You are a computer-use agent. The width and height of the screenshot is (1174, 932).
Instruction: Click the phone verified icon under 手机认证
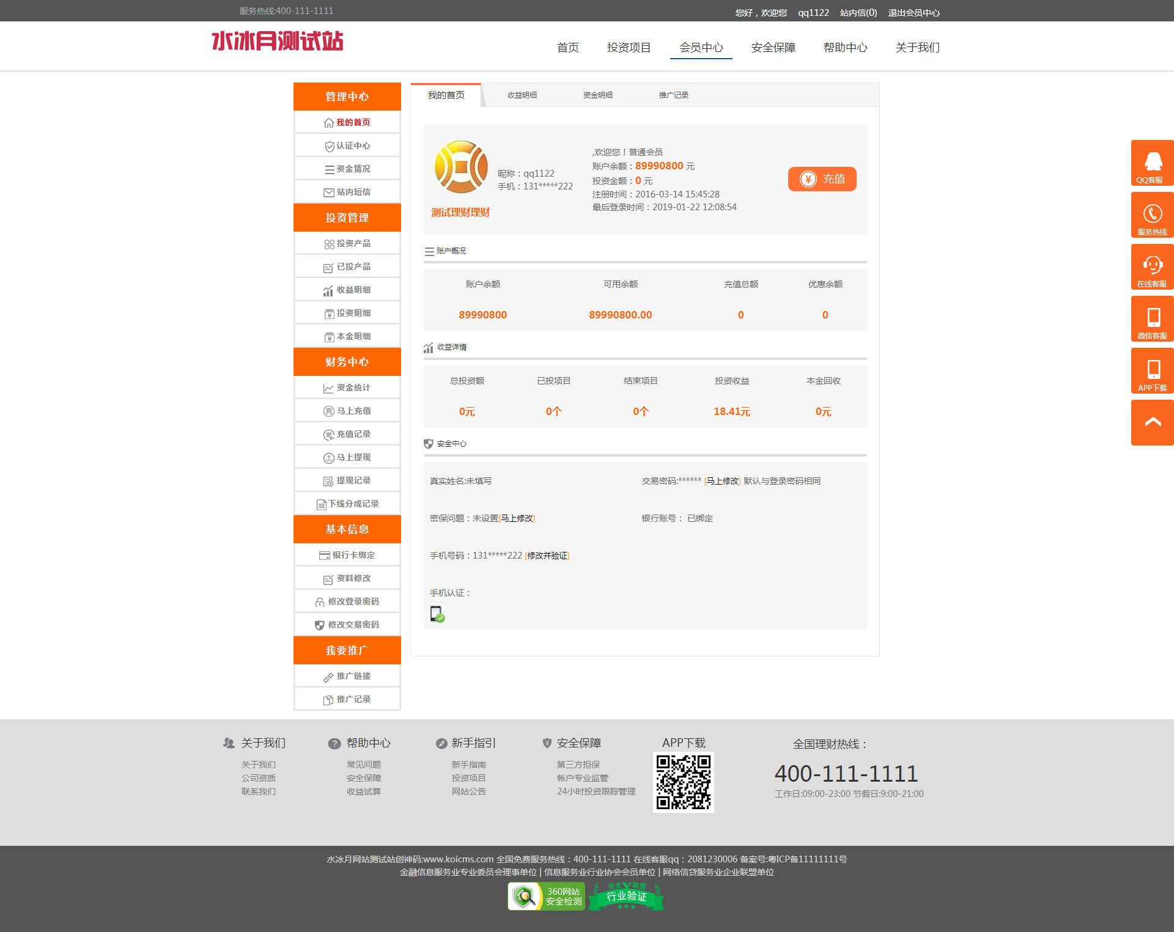click(437, 614)
